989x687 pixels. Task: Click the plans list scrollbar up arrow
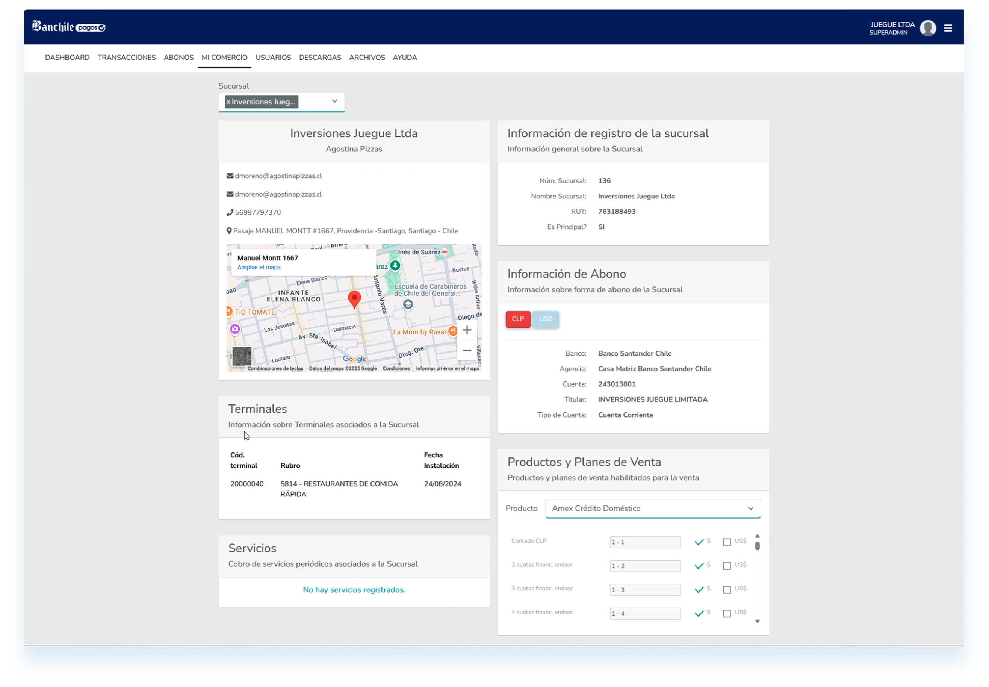757,536
